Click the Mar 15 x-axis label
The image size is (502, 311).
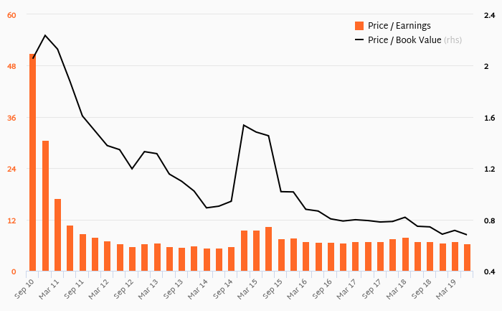pos(247,289)
